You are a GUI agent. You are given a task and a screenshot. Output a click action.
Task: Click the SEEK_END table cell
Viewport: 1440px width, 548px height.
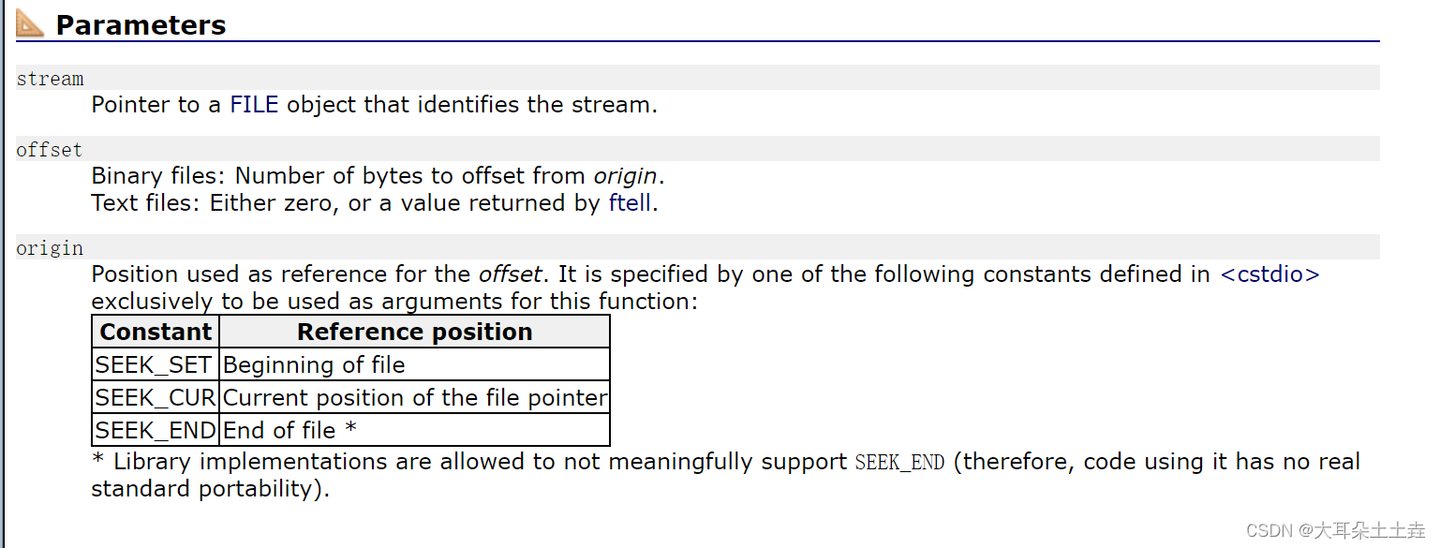(156, 430)
